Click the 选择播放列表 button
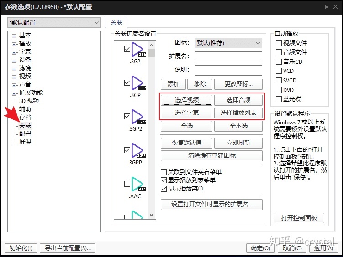 tap(238, 113)
